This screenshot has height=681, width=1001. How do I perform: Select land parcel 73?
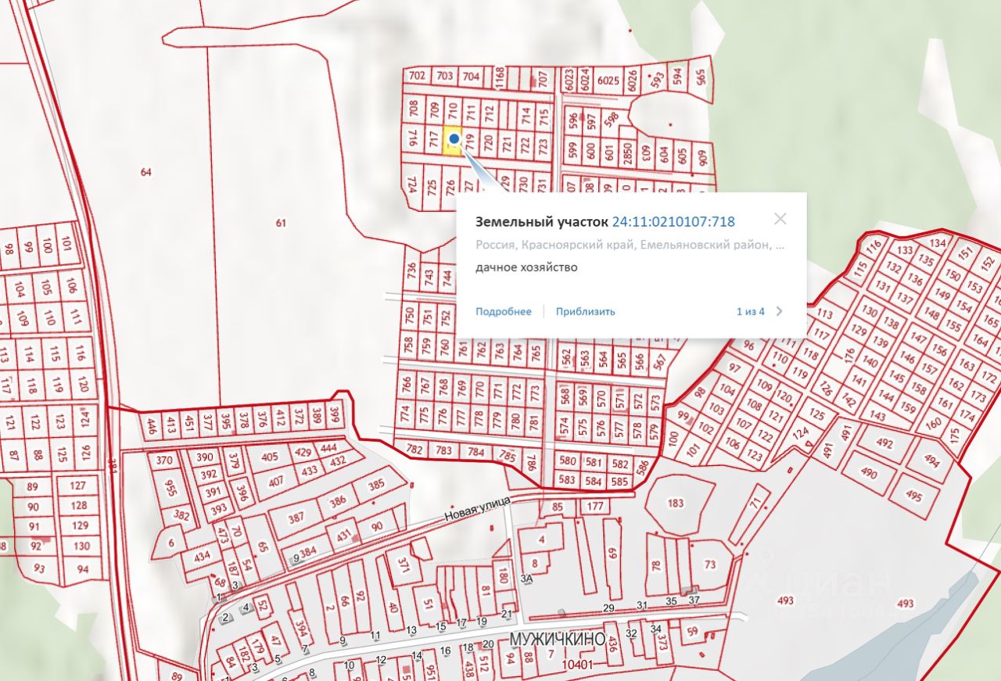[x=710, y=565]
